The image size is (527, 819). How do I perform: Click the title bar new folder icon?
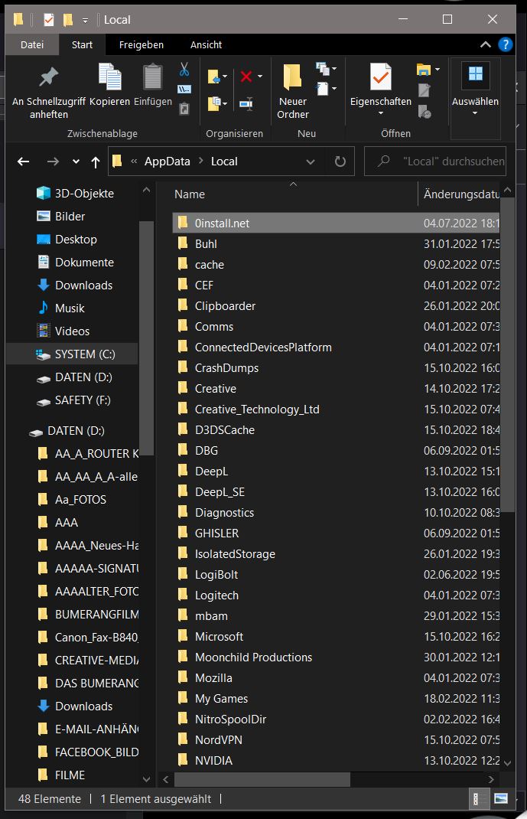click(68, 20)
